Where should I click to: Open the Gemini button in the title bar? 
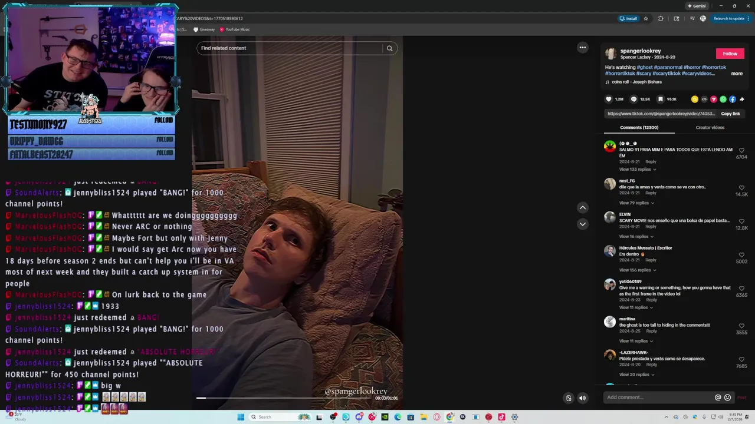coord(697,6)
